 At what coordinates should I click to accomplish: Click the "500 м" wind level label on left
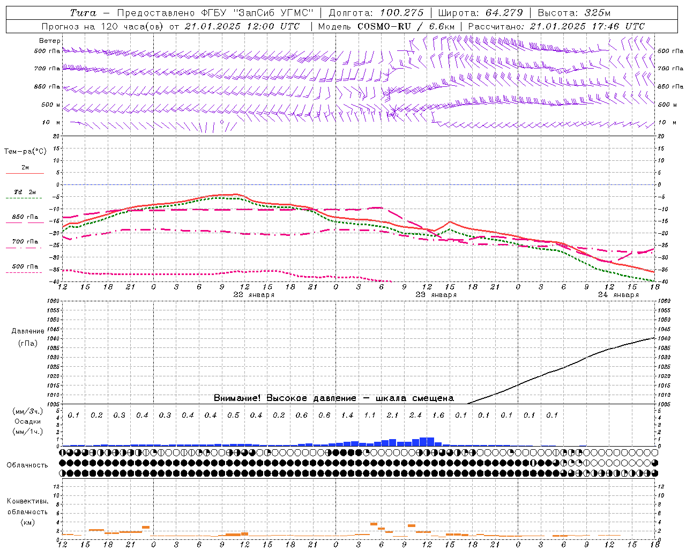pos(51,105)
